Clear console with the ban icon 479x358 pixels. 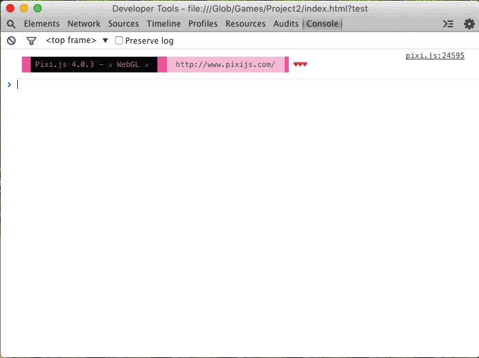pos(11,41)
